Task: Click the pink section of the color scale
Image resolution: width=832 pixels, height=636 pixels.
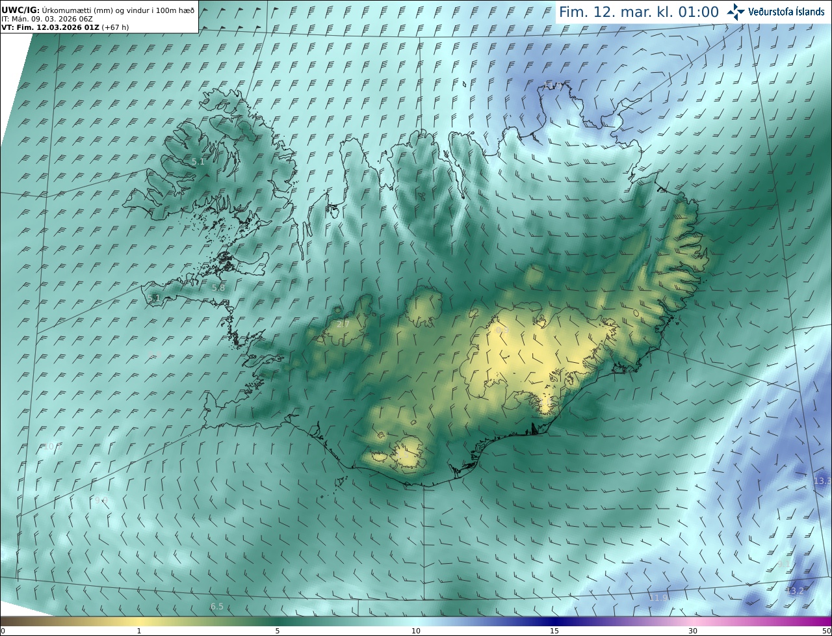Action: 693,622
